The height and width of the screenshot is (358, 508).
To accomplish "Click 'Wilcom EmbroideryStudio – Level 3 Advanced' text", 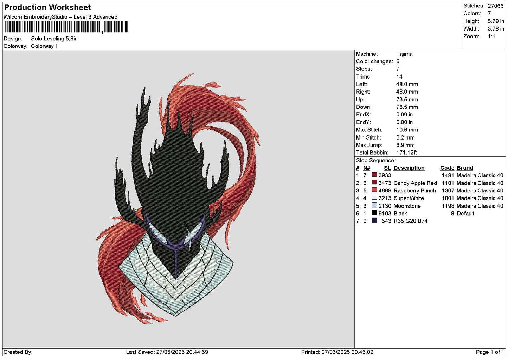I will tap(60, 17).
